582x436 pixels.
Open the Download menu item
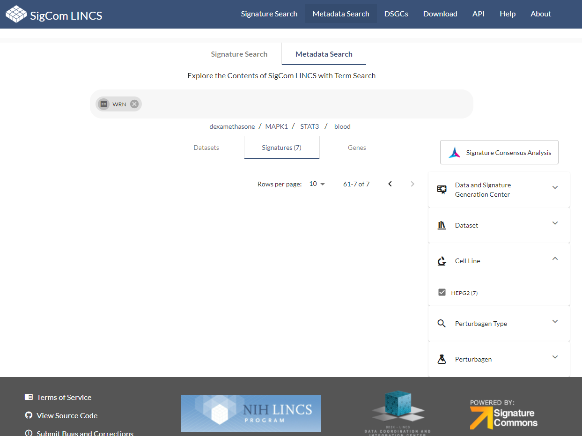(x=440, y=14)
